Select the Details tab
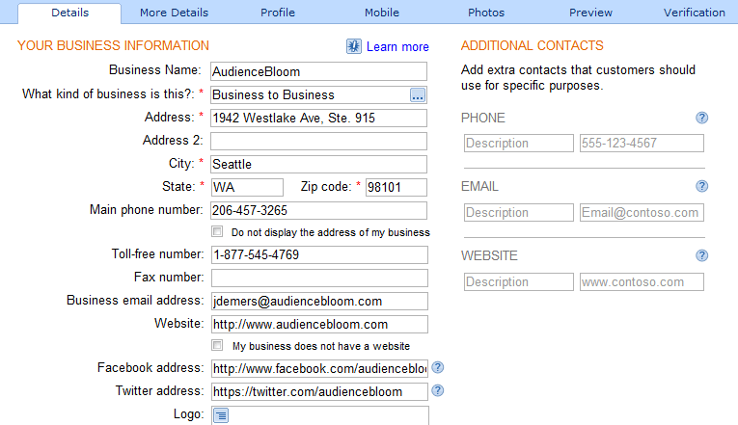Image resolution: width=738 pixels, height=425 pixels. pyautogui.click(x=69, y=13)
